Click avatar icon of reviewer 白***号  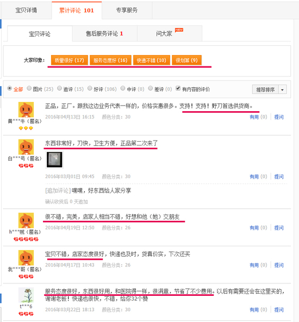(x=26, y=147)
